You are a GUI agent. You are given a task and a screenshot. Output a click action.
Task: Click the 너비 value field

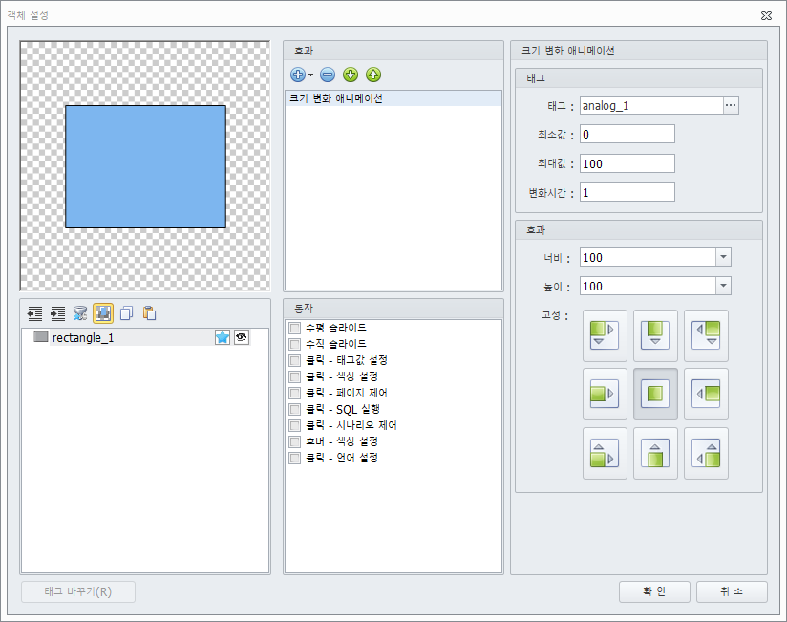pyautogui.click(x=648, y=257)
